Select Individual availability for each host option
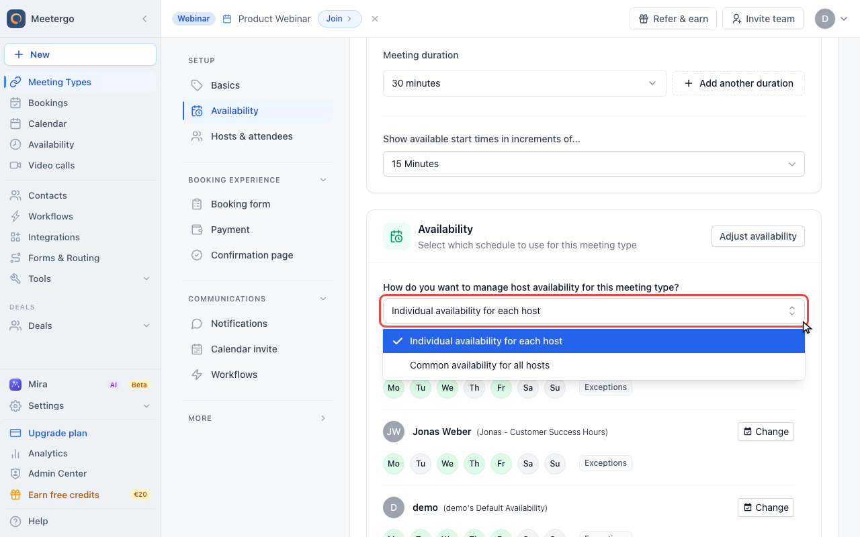Viewport: 860px width, 537px height. coord(594,341)
